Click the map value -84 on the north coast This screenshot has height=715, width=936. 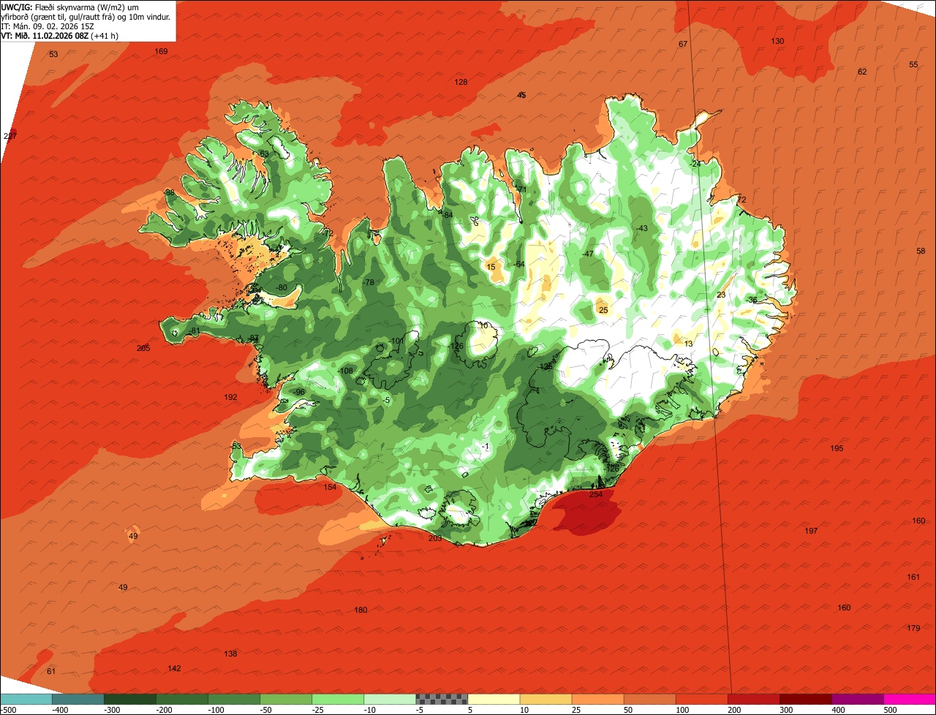447,214
